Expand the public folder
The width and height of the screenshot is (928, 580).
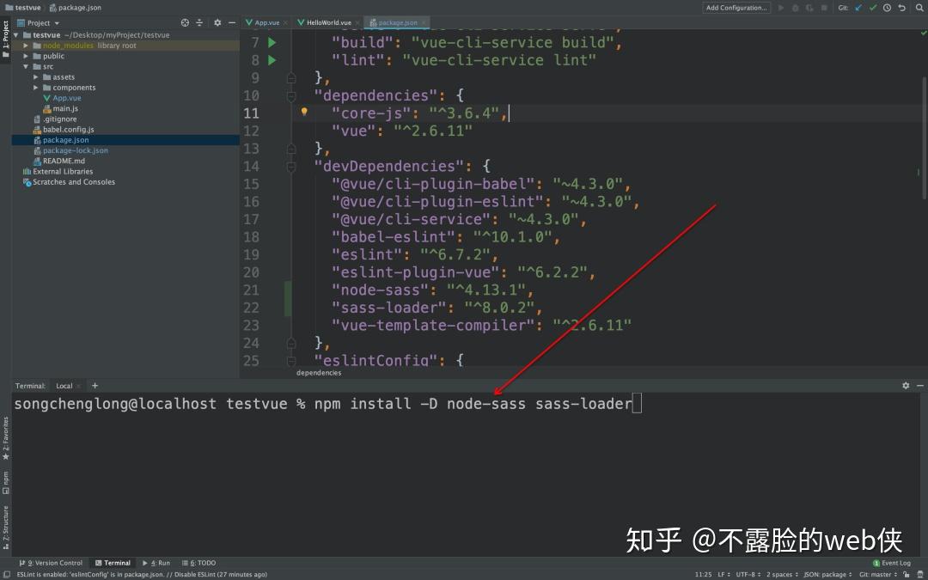(26, 56)
